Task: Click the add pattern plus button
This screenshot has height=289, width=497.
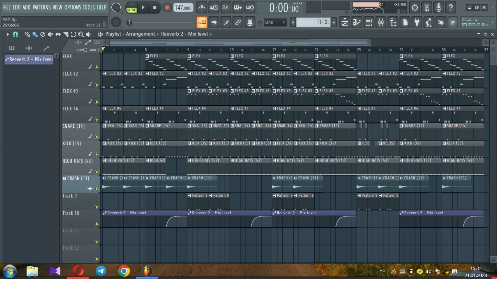Action: 334,23
